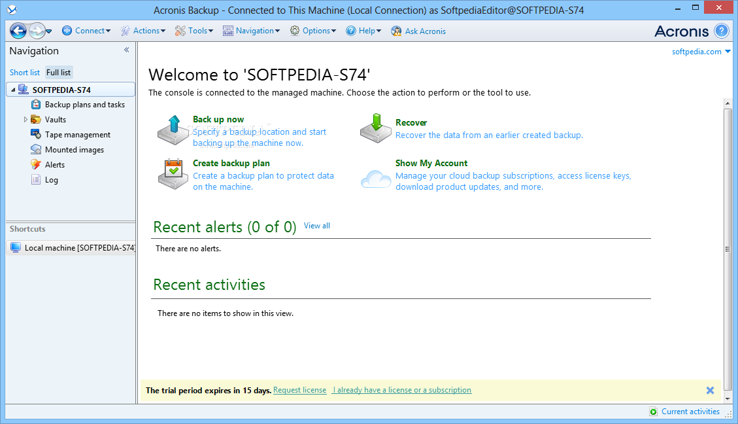Click the Back navigation arrow
This screenshot has height=424, width=738.
pos(18,31)
